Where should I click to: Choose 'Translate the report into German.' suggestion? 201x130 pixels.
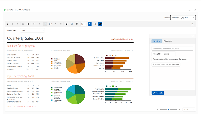tap(166, 64)
